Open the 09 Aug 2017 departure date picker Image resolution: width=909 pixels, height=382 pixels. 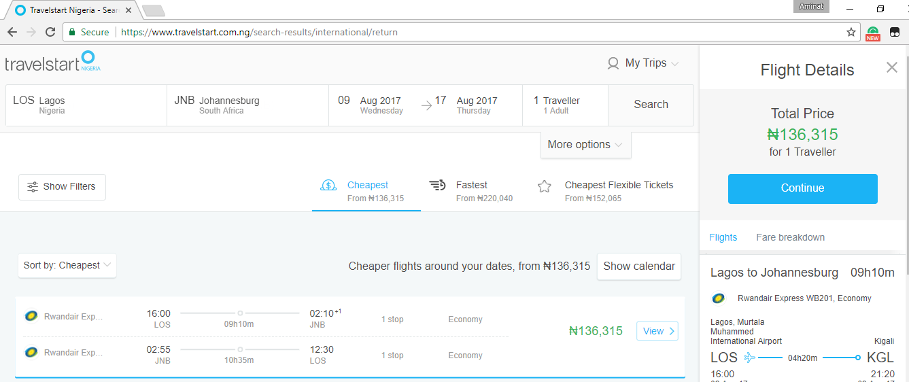pyautogui.click(x=371, y=105)
